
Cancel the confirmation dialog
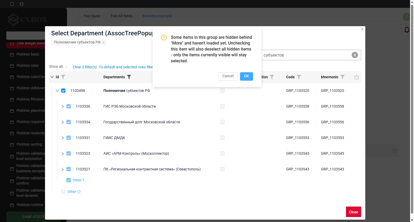click(228, 76)
